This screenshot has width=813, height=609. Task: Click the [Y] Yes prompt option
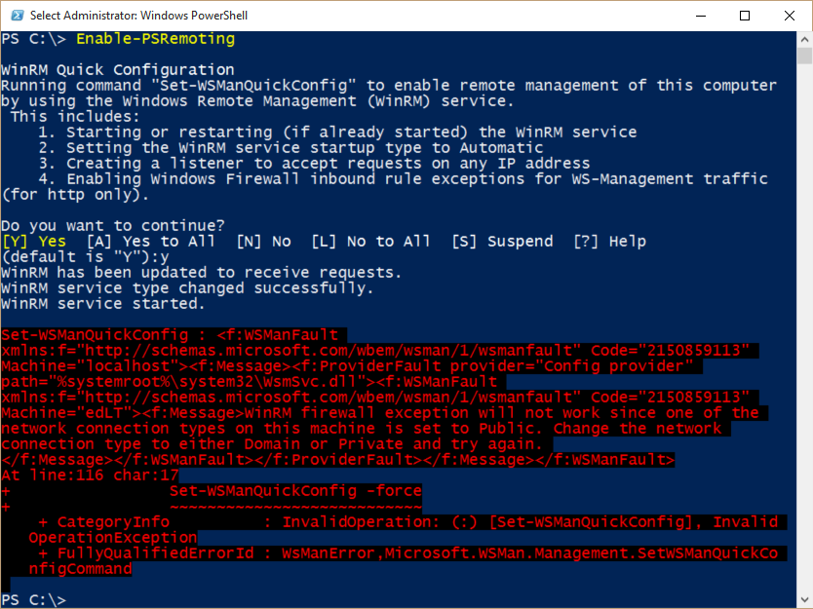point(34,242)
